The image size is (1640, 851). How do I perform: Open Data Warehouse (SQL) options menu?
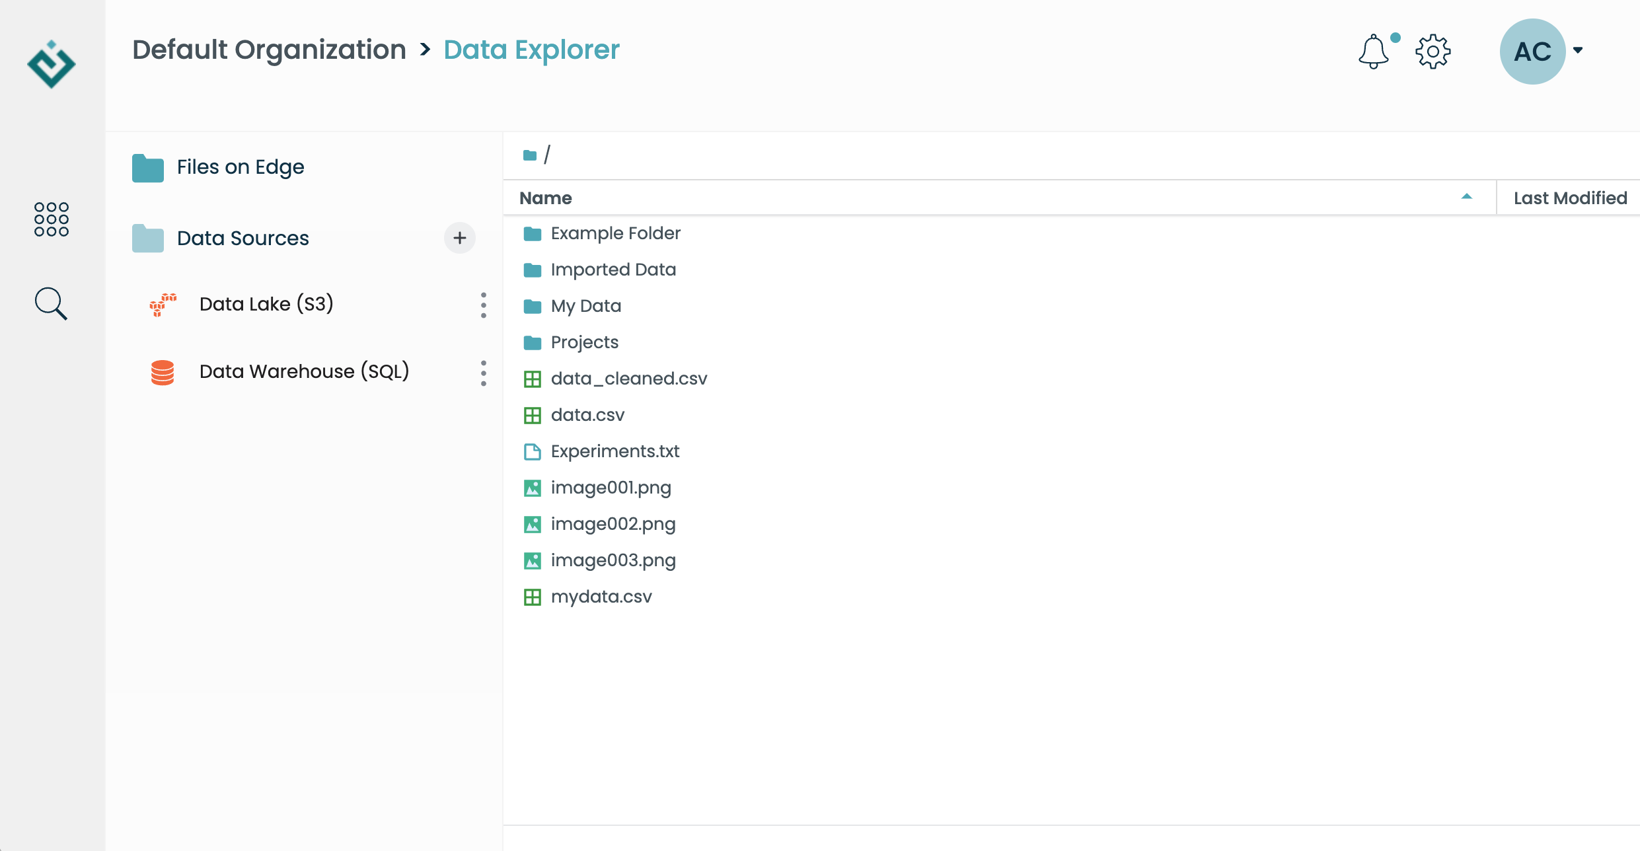(484, 373)
